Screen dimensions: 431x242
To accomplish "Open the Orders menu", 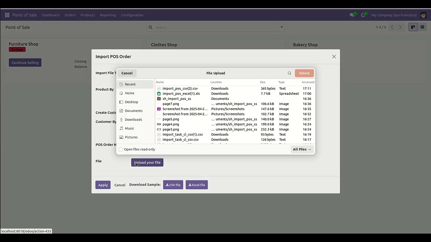I will tap(70, 15).
